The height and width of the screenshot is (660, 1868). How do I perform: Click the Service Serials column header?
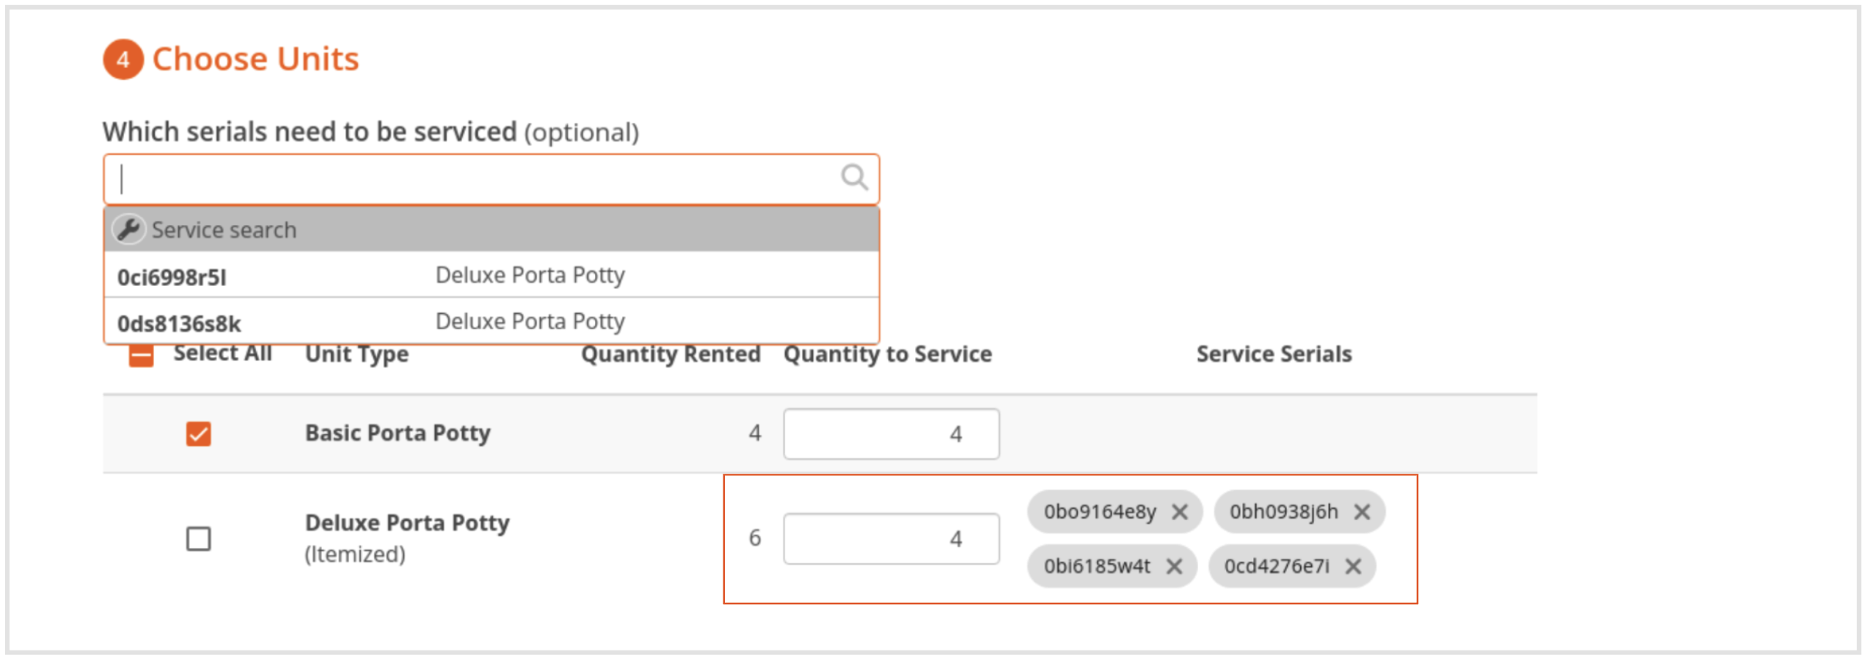[1274, 354]
